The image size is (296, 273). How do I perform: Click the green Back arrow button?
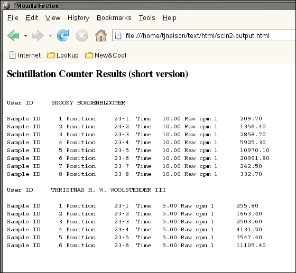(x=13, y=35)
